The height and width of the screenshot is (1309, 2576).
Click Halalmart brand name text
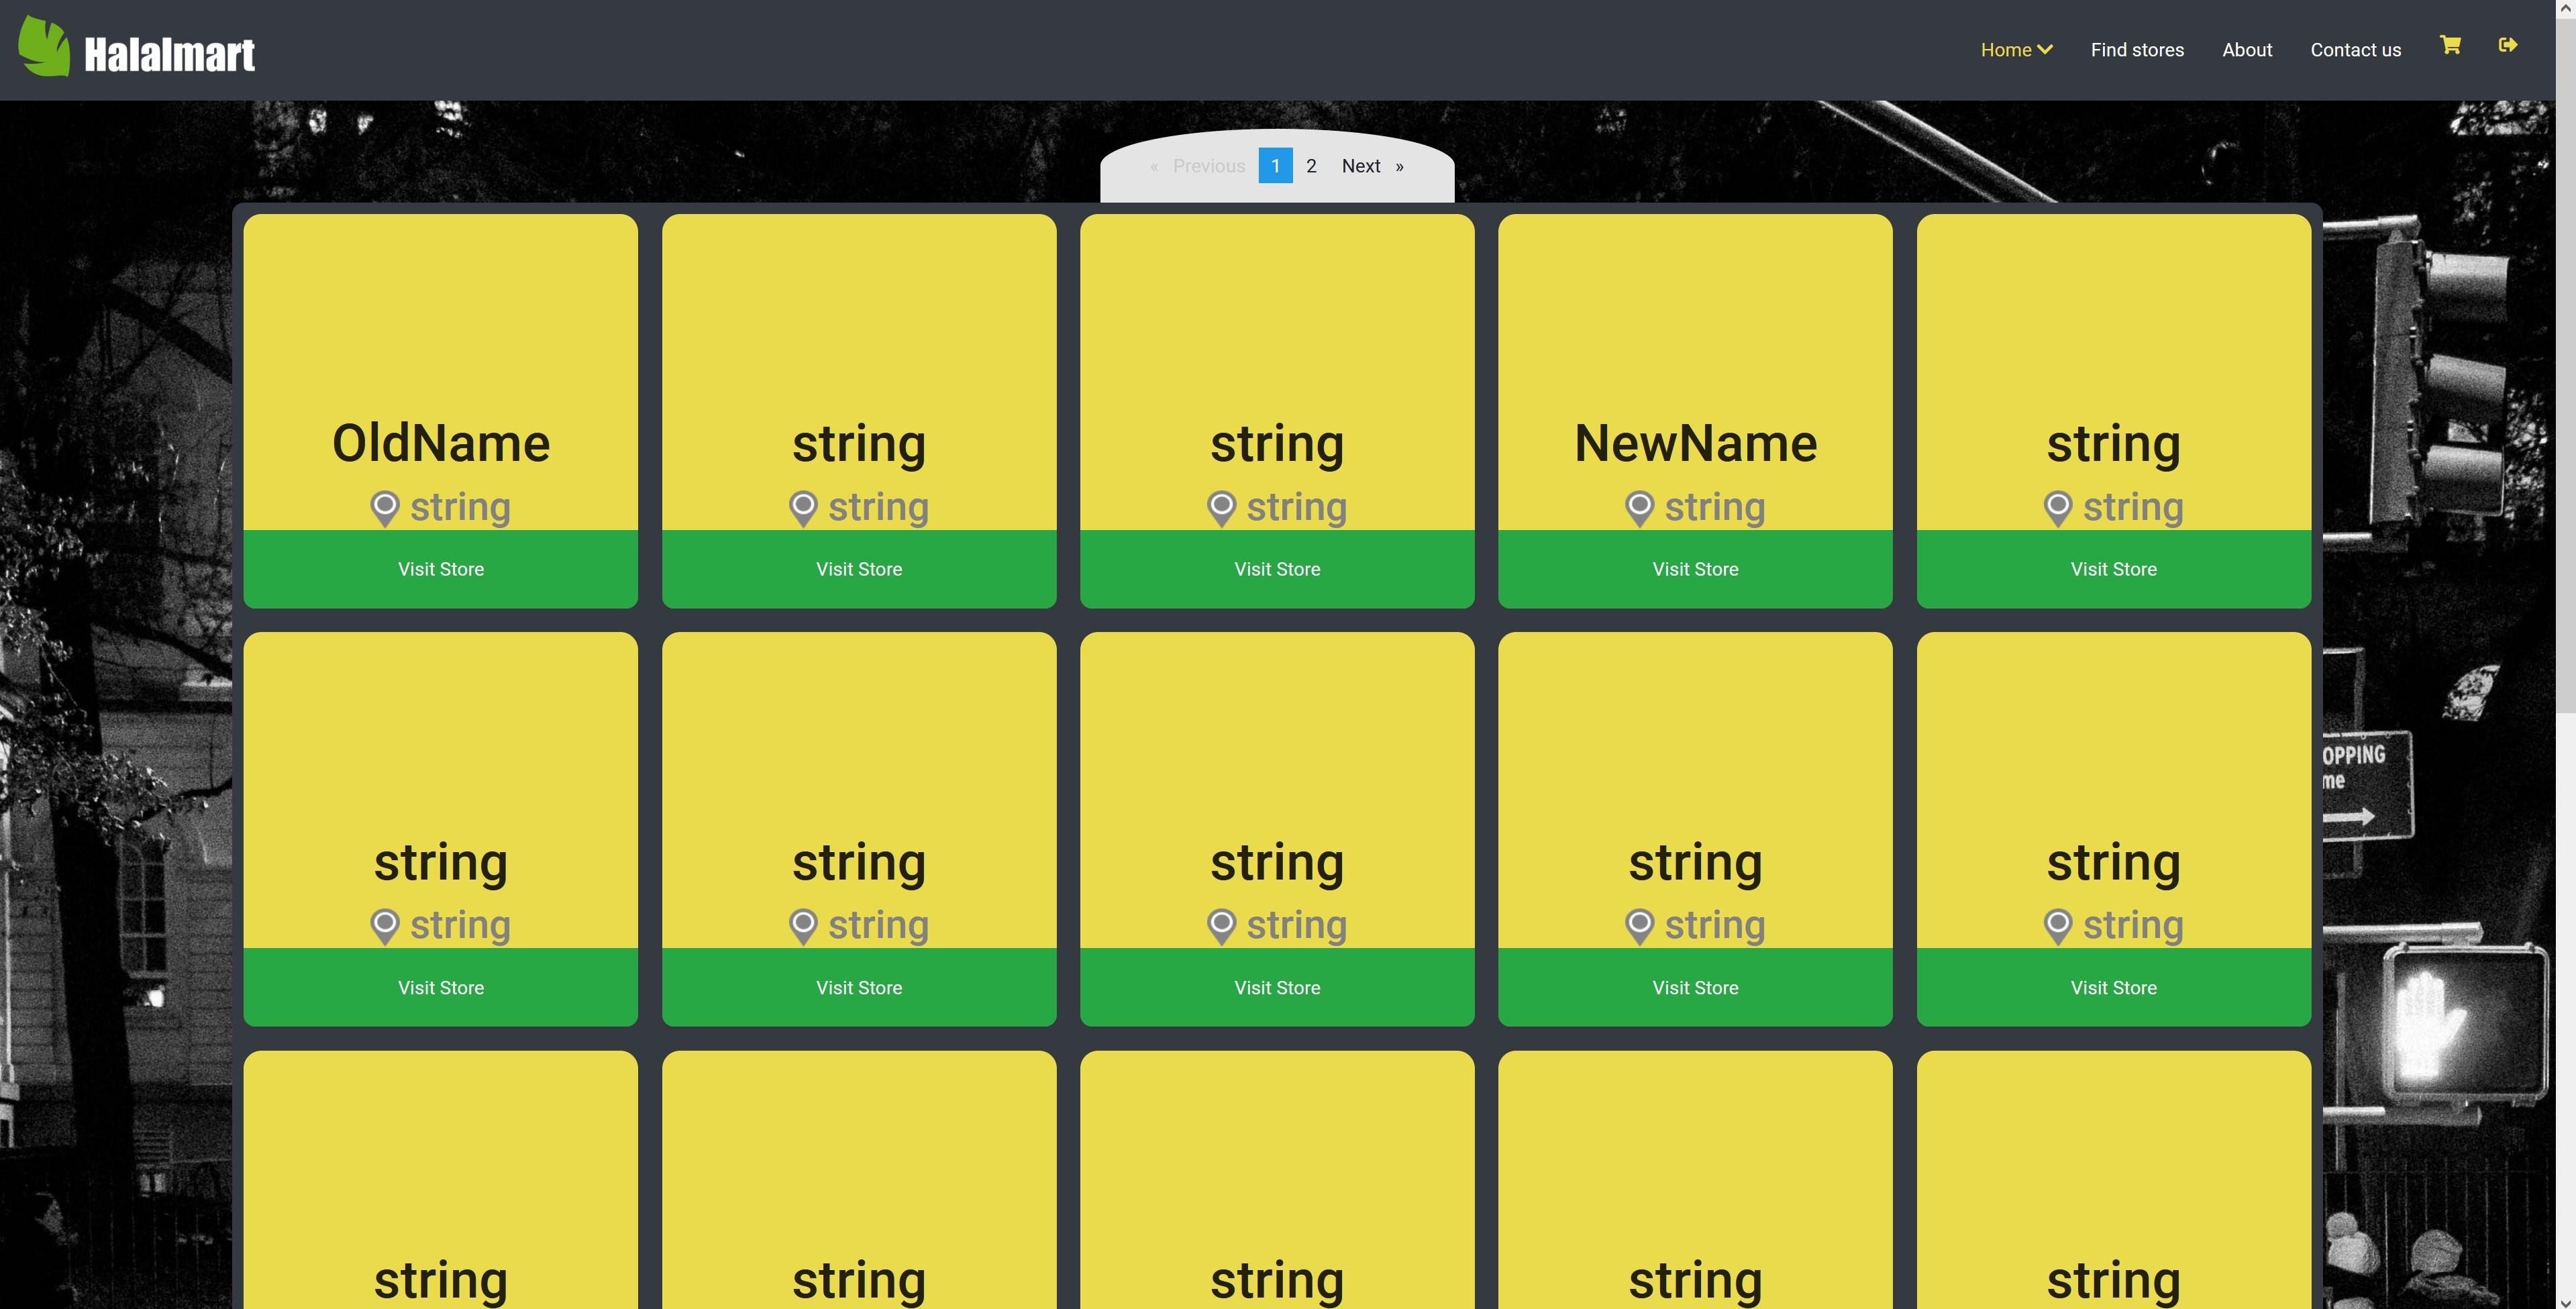click(x=169, y=54)
